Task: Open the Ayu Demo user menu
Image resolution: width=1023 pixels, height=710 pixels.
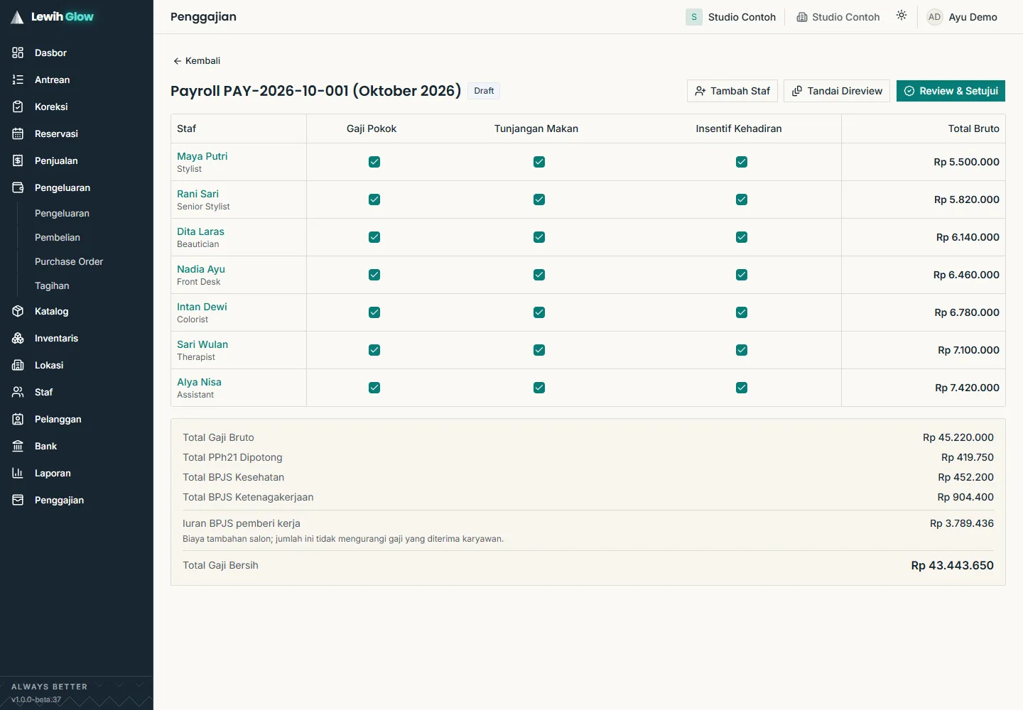Action: [x=963, y=17]
